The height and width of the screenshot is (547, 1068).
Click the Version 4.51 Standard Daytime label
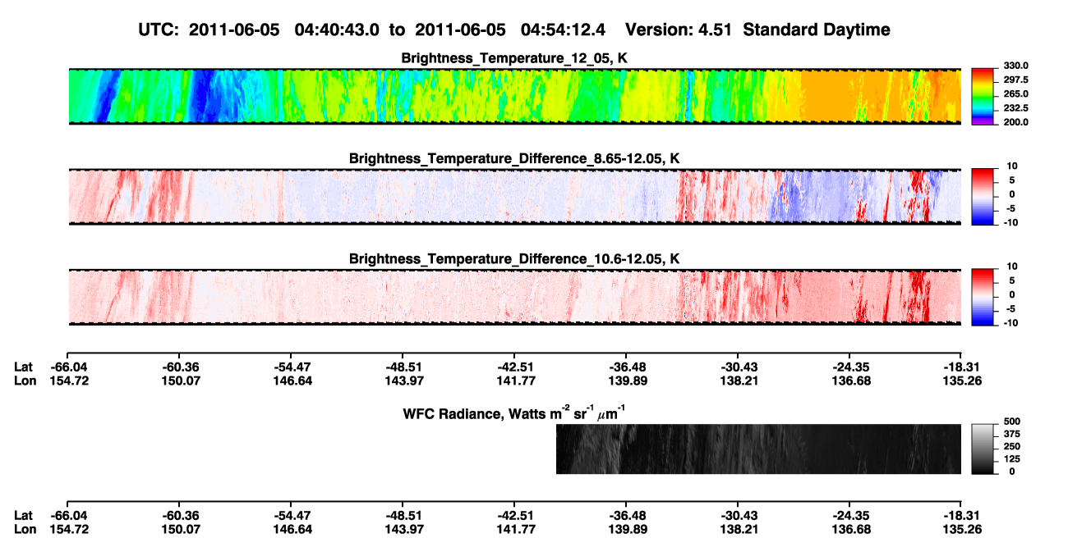point(757,30)
